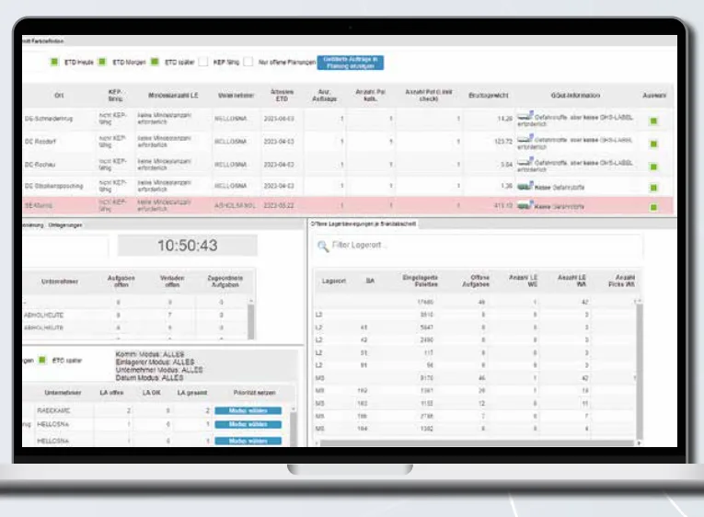Click the truck icon in the 14.26 weight row
Image resolution: width=704 pixels, height=517 pixels.
pyautogui.click(x=525, y=116)
